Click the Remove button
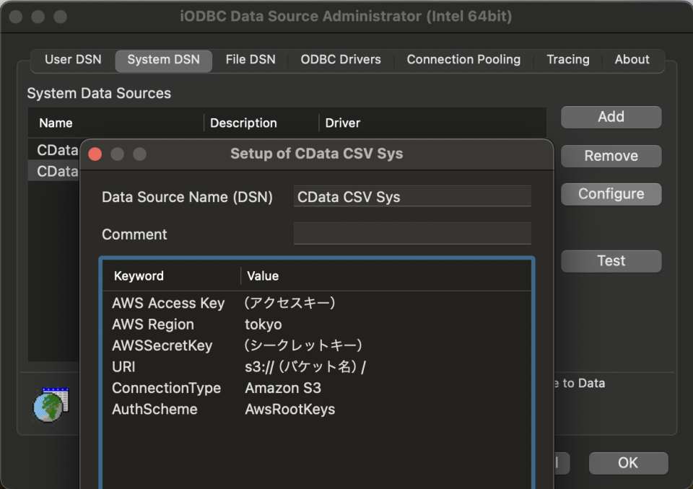 tap(611, 156)
